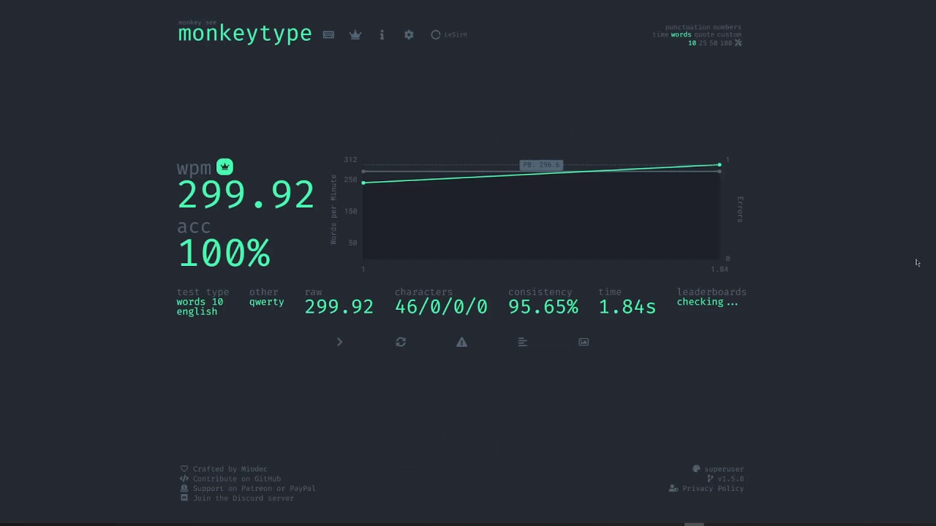Open word history lines icon
This screenshot has height=526, width=936.
pyautogui.click(x=522, y=342)
